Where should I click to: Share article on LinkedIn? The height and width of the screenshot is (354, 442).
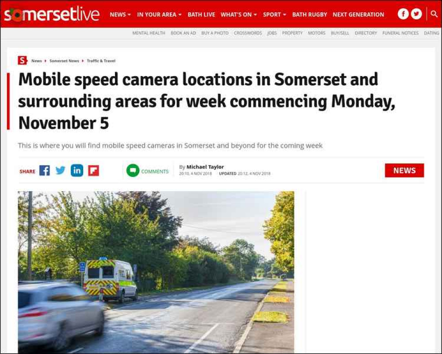click(77, 170)
